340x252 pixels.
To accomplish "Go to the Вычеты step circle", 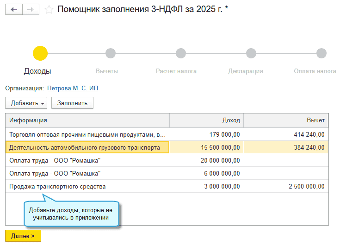I will (x=110, y=53).
